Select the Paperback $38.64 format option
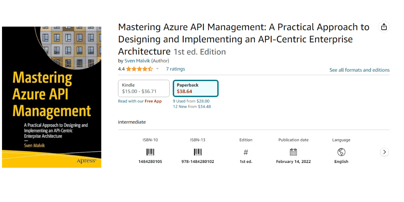 click(x=196, y=88)
